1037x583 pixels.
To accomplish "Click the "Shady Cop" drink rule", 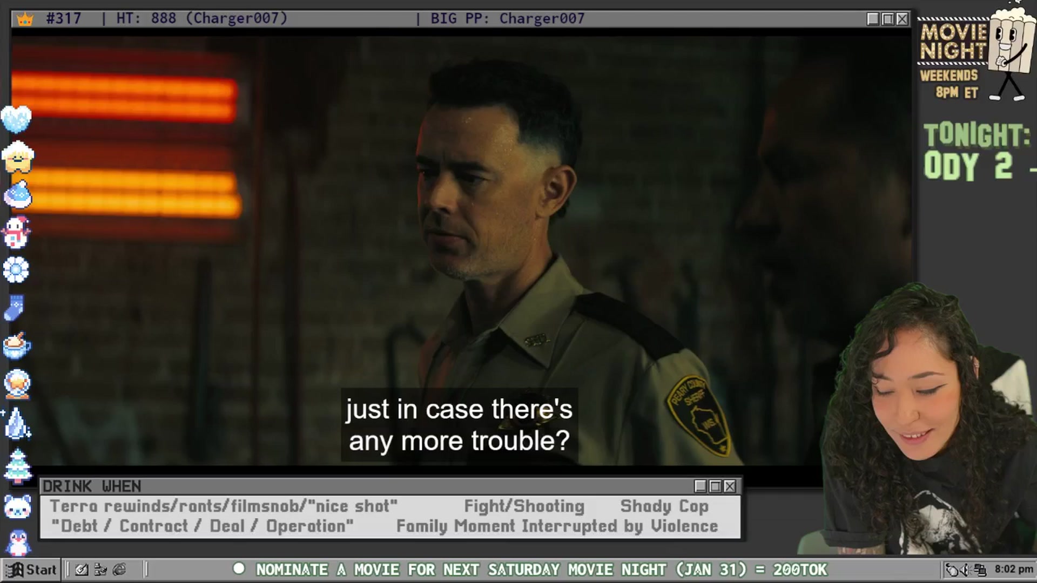I will tap(664, 506).
